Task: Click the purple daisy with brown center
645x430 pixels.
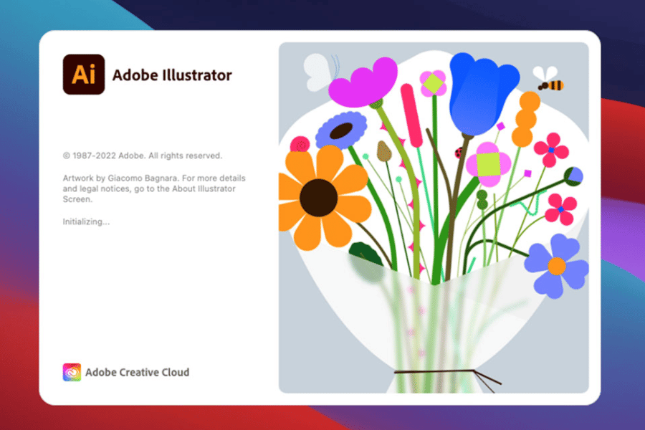Action: (342, 130)
